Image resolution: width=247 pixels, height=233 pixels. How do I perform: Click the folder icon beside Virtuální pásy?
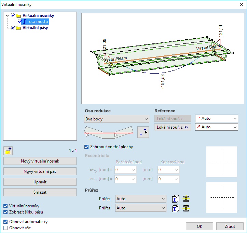click(x=18, y=28)
